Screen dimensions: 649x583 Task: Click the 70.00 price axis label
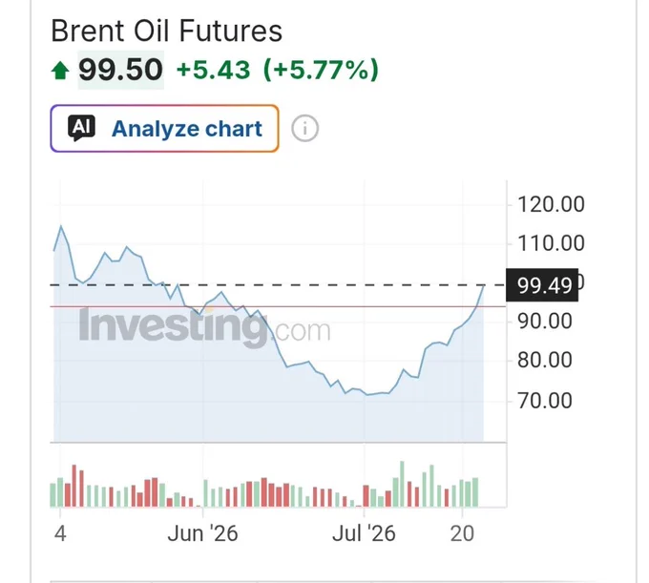point(545,401)
